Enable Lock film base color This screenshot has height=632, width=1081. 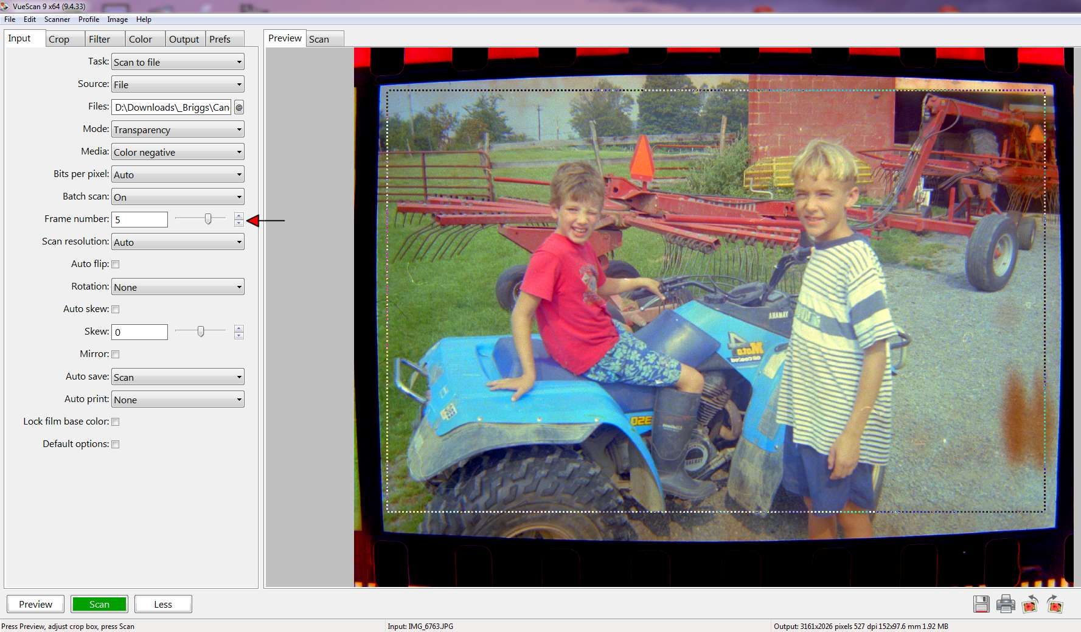[x=115, y=421]
